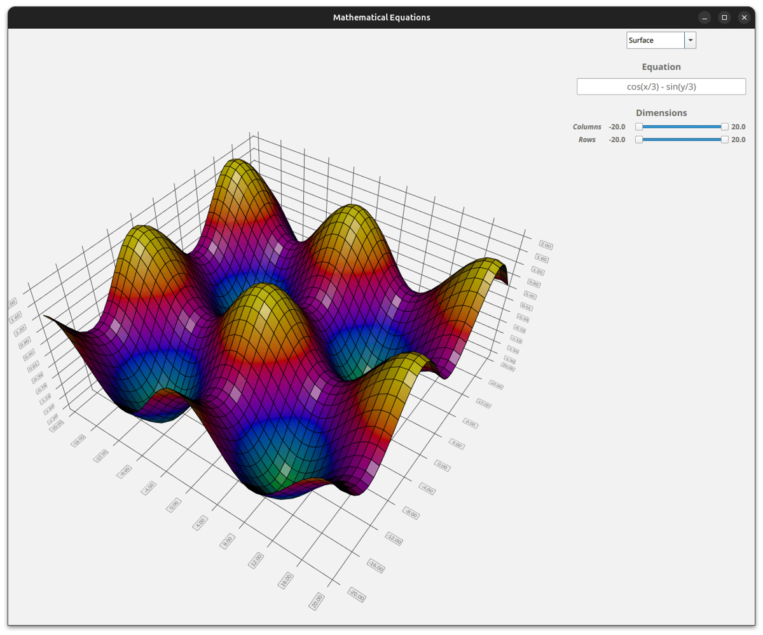This screenshot has height=635, width=763.
Task: Open the Surface graph type combo box
Action: click(656, 40)
